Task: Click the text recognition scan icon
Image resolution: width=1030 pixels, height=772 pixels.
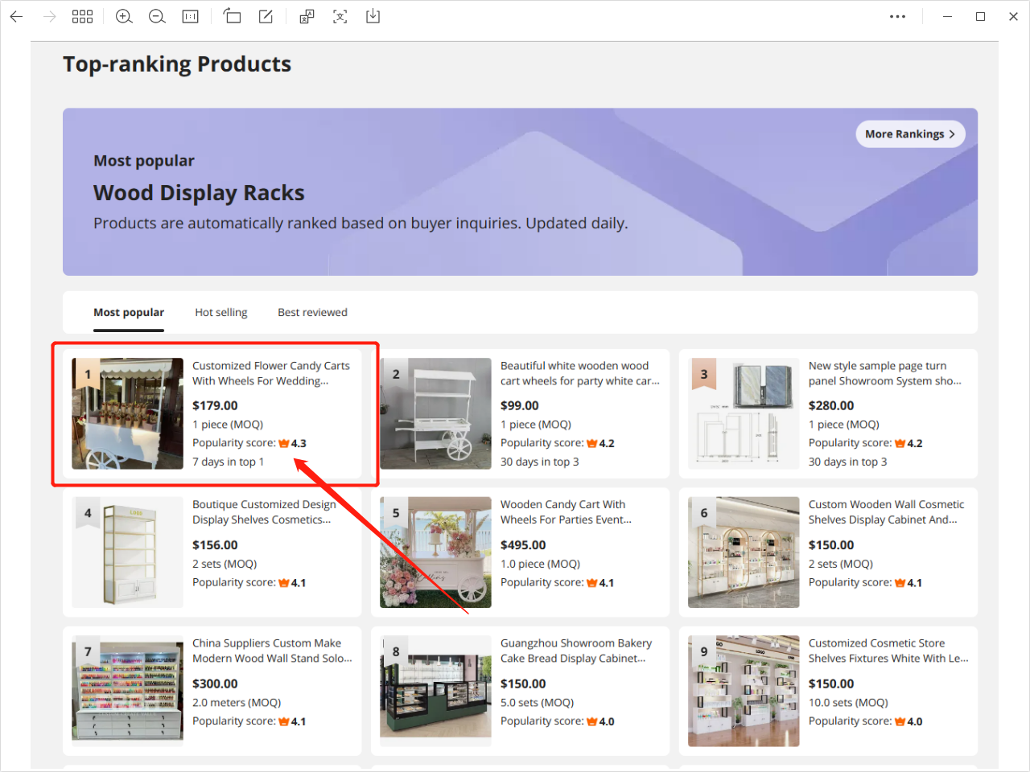Action: click(x=340, y=16)
